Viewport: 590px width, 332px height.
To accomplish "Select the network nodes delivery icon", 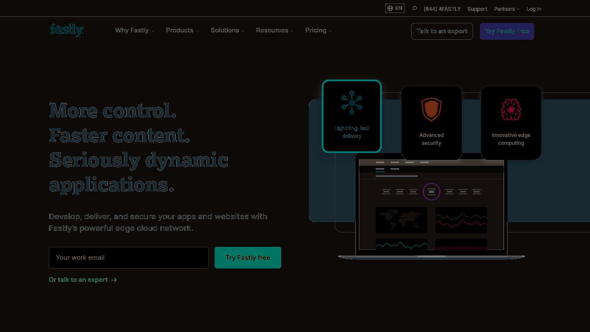I will click(352, 103).
